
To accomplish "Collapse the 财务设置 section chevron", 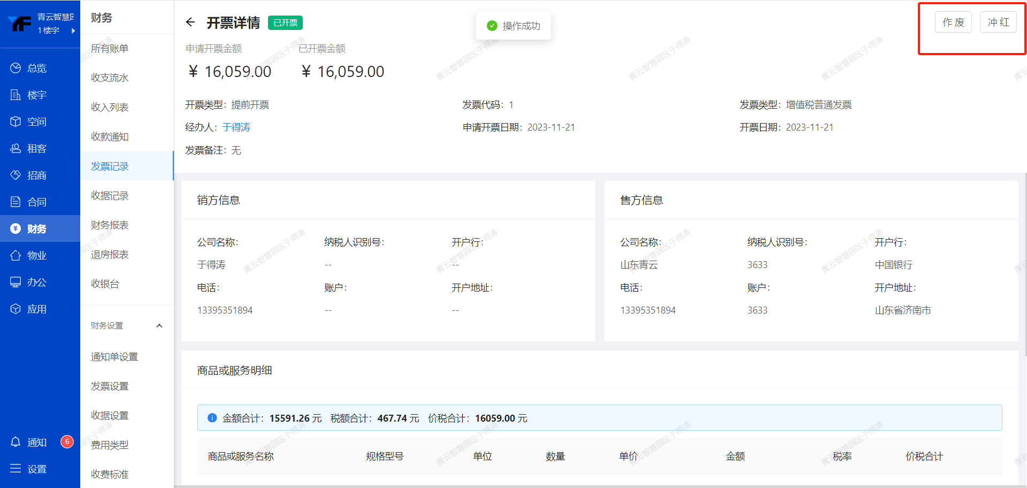I will click(159, 326).
